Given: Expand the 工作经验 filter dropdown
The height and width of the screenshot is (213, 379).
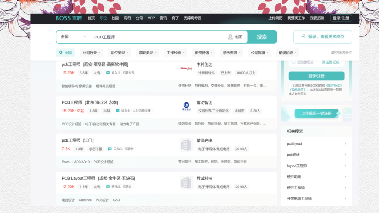Looking at the screenshot, I should click(176, 53).
